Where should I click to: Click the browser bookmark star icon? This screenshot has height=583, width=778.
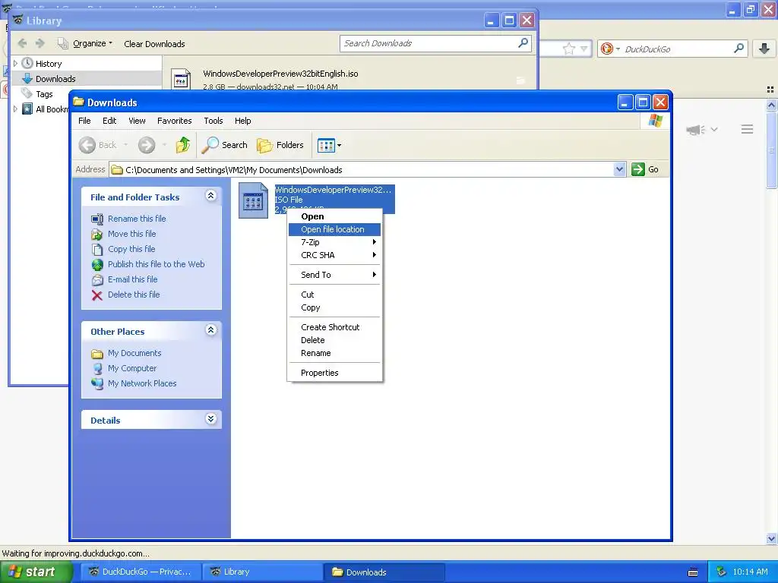(569, 49)
